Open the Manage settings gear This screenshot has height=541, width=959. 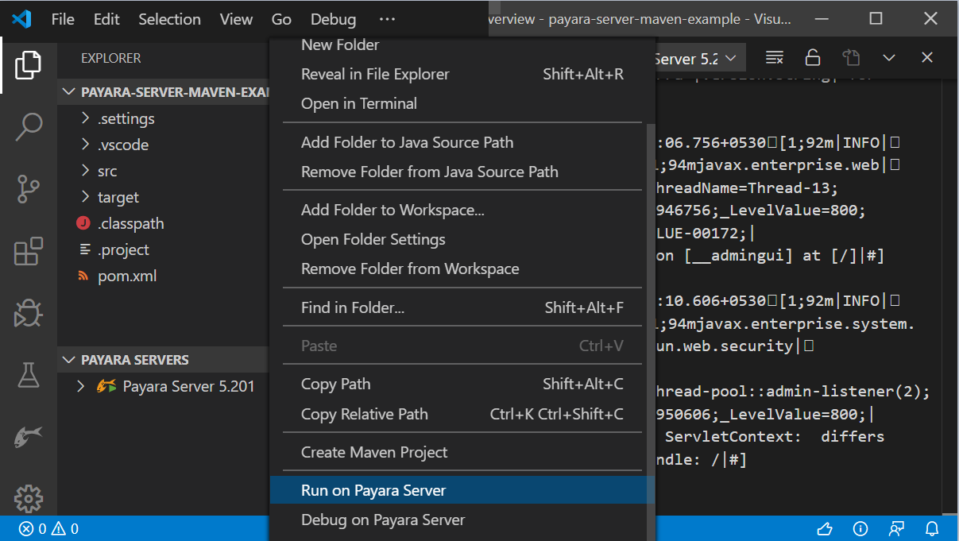click(x=28, y=498)
